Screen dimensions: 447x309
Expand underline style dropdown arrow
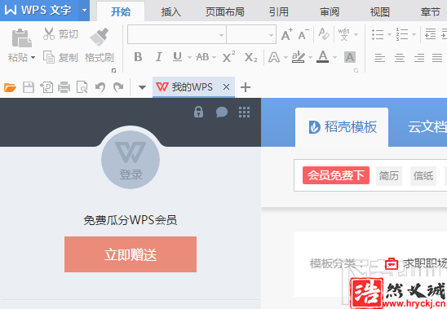[x=189, y=57]
